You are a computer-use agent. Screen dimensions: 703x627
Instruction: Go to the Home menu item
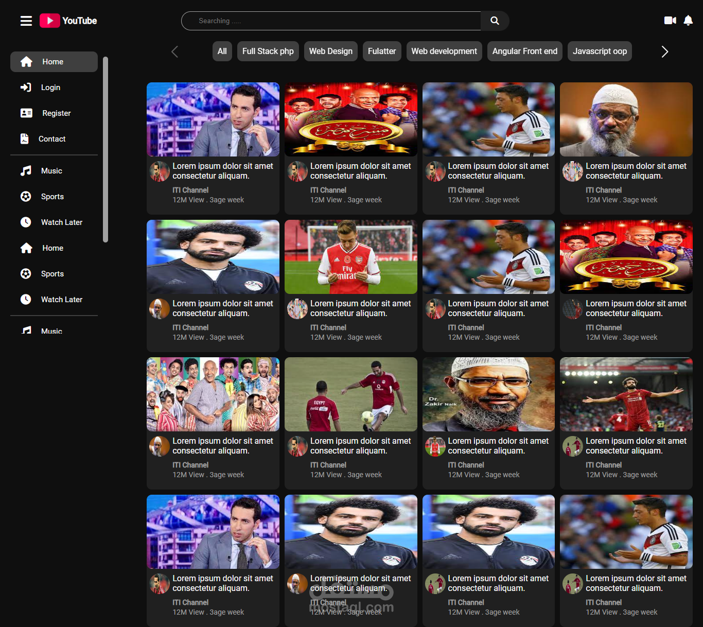[x=53, y=61]
